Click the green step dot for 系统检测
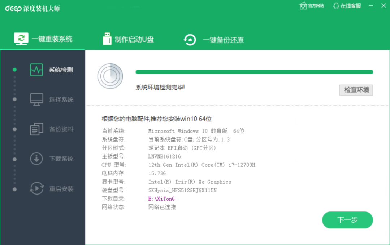This screenshot has height=245, width=390. pyautogui.click(x=15, y=70)
